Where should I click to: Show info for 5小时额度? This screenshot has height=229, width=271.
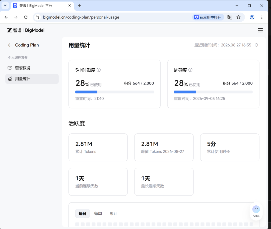(99, 70)
